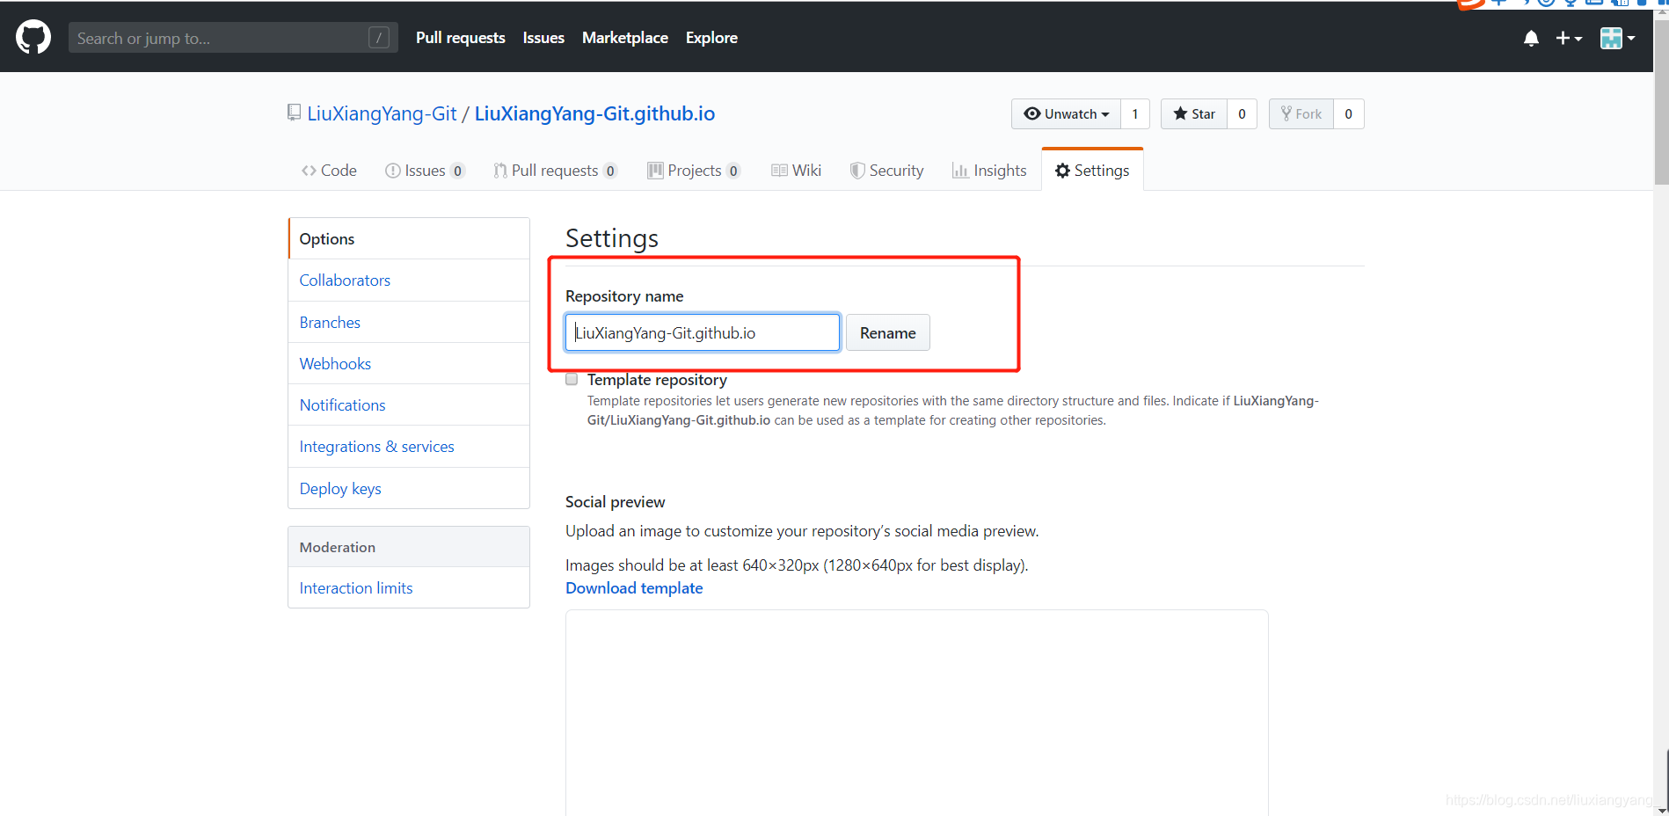Go to Explore
Viewport: 1669px width, 816px height.
711,38
